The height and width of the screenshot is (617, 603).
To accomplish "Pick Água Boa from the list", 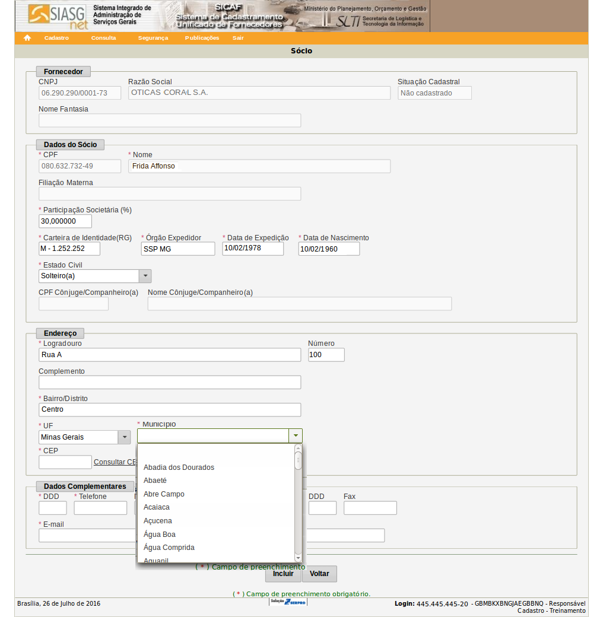I will 160,535.
